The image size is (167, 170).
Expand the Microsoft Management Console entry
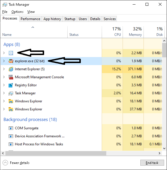(4, 77)
